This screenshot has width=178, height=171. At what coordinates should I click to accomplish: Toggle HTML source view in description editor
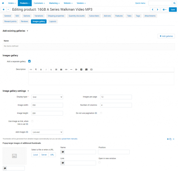[31, 70]
